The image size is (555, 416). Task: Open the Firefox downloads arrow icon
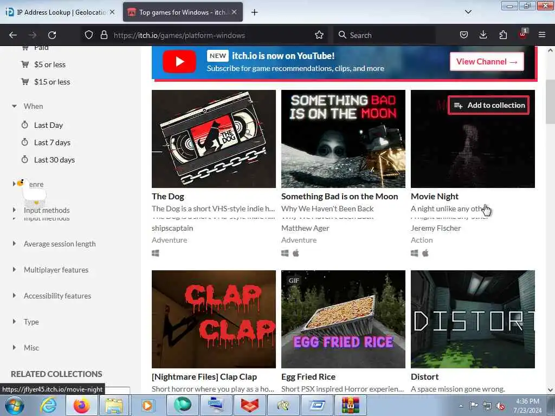483,35
